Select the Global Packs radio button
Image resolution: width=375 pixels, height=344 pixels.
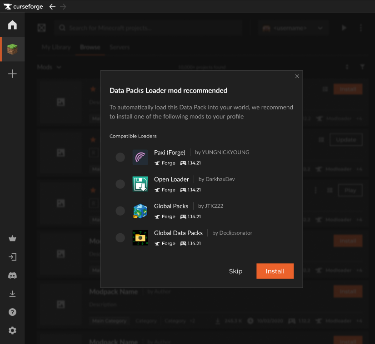point(120,211)
